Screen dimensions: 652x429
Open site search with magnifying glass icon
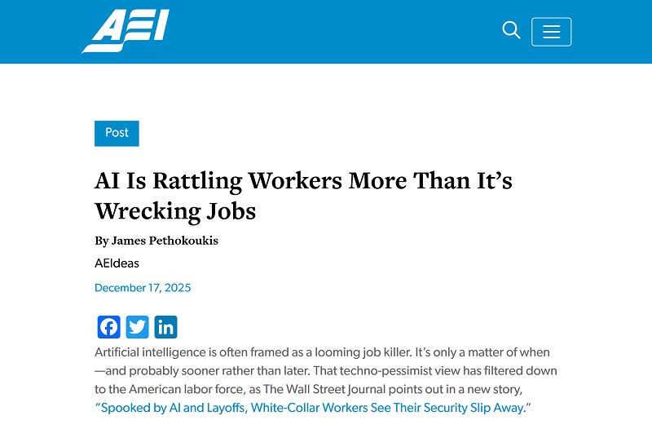[511, 30]
